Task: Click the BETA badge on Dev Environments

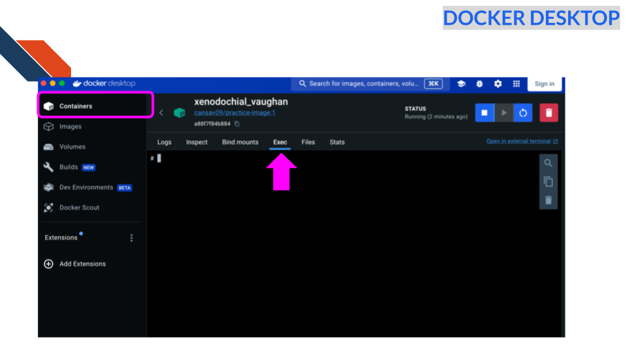Action: [125, 188]
